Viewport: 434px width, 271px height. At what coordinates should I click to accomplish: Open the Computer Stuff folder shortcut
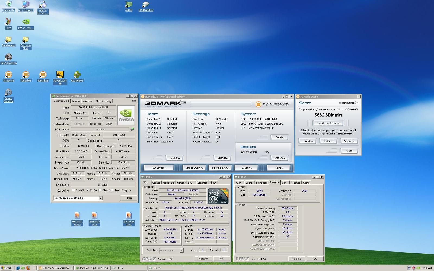[25, 43]
